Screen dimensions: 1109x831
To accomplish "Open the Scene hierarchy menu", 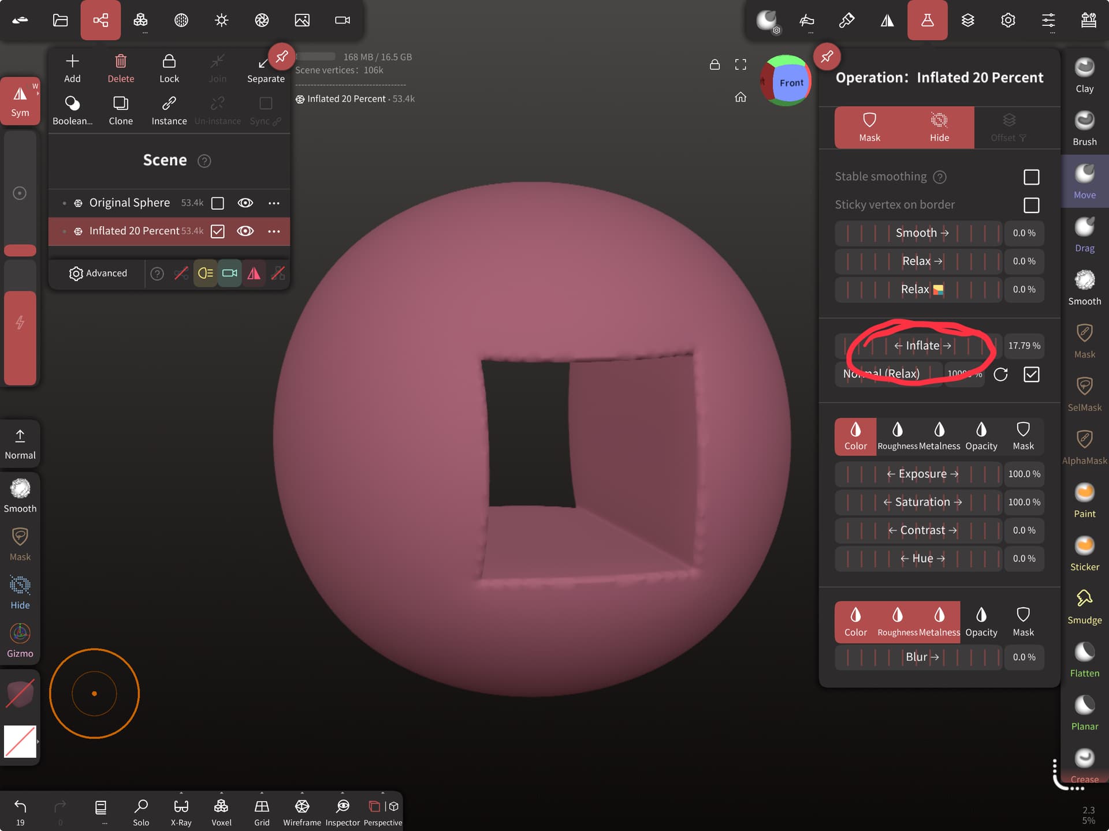I will (x=101, y=20).
